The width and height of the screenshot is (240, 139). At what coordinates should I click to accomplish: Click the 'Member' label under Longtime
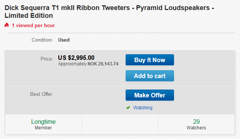pyautogui.click(x=44, y=128)
